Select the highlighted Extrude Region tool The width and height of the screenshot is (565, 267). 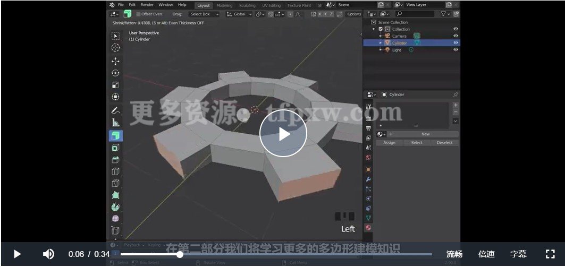click(116, 136)
